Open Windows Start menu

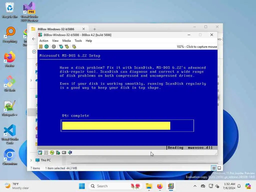click(82, 186)
